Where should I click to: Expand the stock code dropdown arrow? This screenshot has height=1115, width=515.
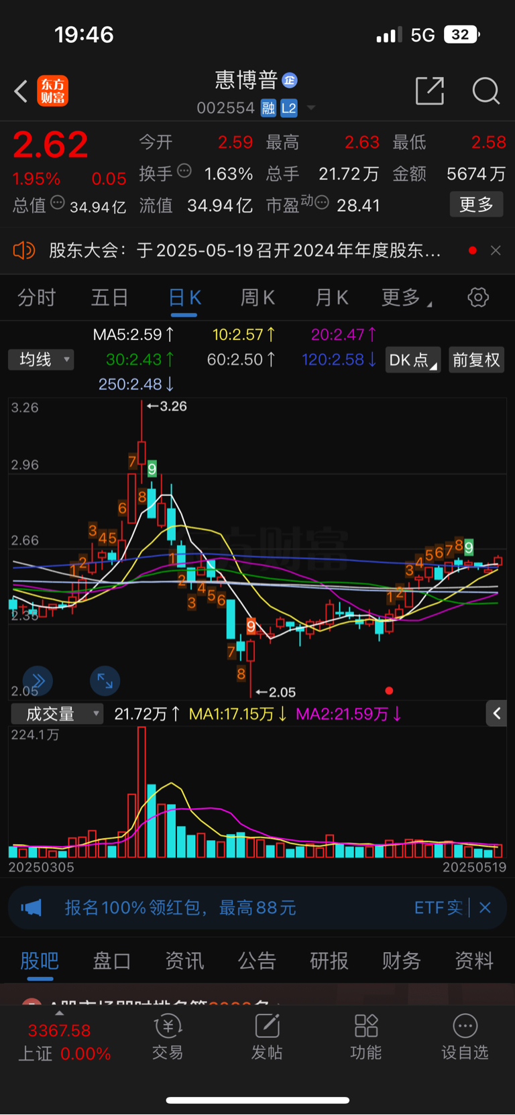311,108
